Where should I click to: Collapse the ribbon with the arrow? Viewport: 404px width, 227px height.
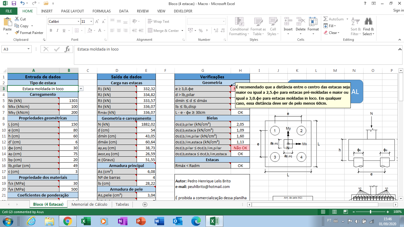click(400, 40)
